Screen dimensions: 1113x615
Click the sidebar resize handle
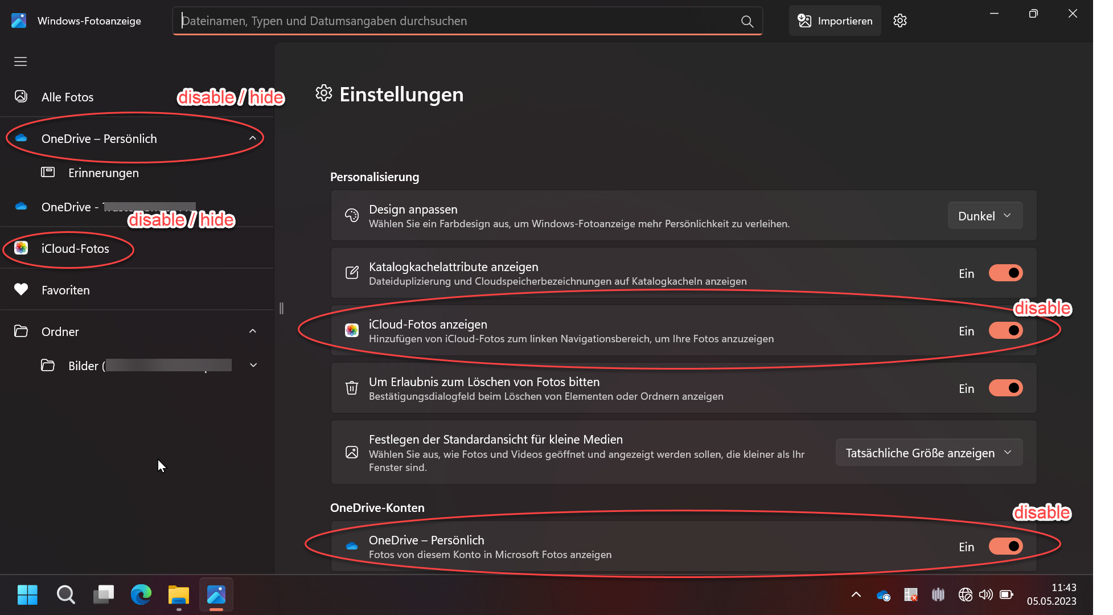coord(281,308)
